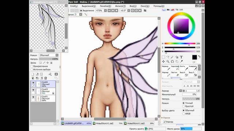Viewport: 234px width, 131px height.
Task: Create a new layer in layer panel
Action: (x=33, y=74)
